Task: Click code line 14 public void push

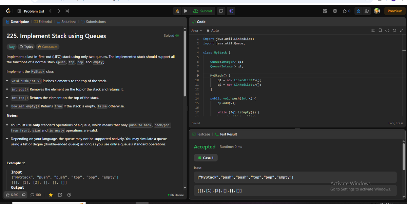Action: [233, 98]
